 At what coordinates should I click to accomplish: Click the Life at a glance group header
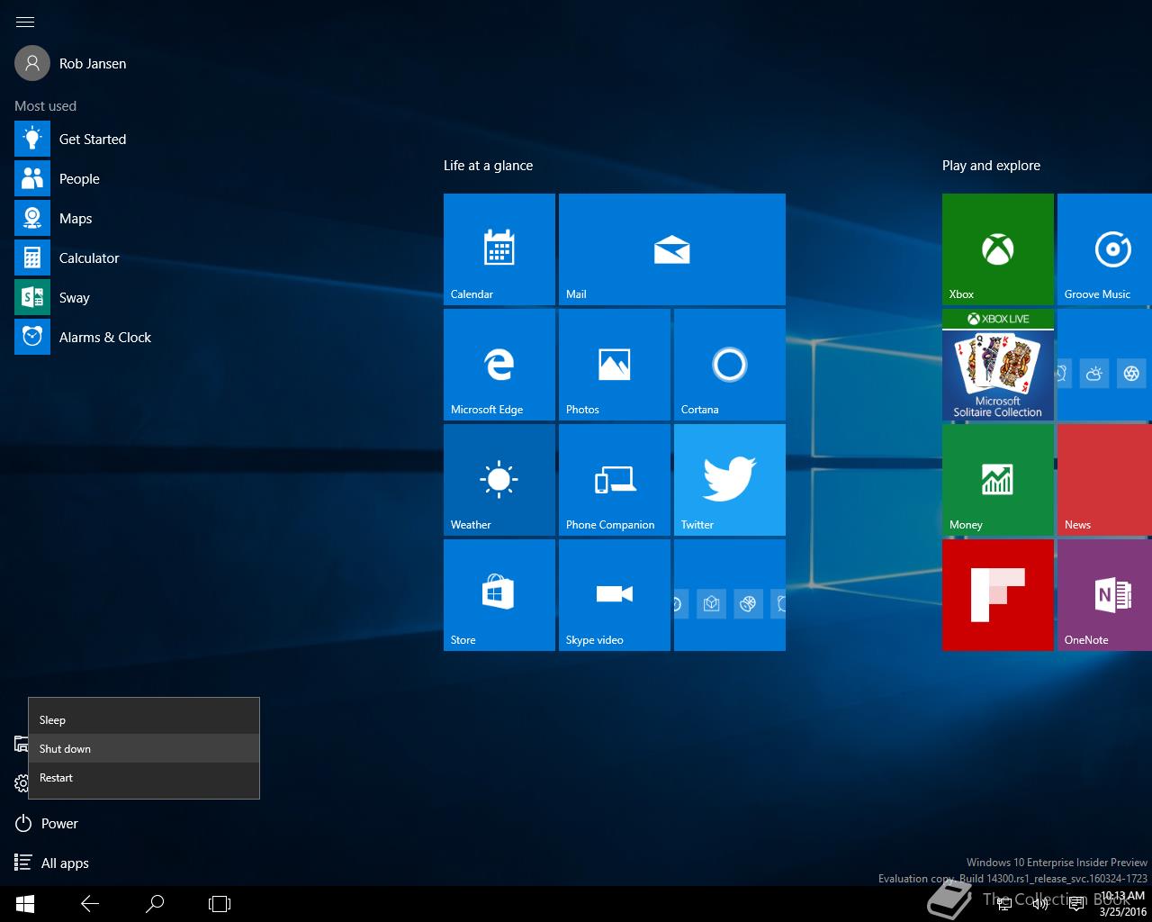pos(488,166)
